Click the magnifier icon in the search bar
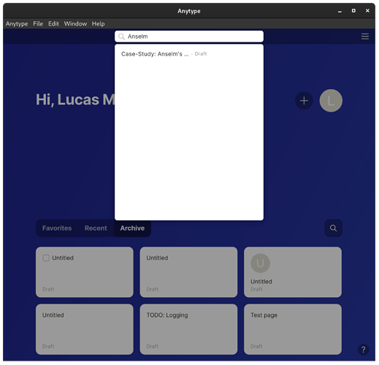Viewport: 379px width, 365px height. coord(121,36)
